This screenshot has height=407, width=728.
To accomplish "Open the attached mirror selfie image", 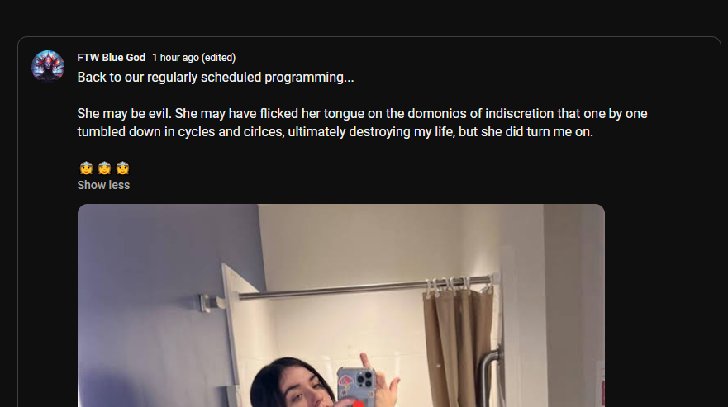I will [340, 305].
